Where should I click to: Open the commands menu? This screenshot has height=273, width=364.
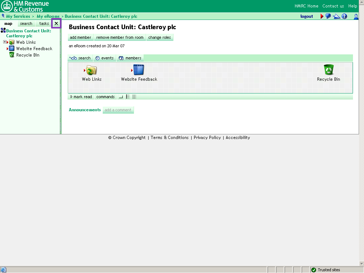pyautogui.click(x=106, y=97)
